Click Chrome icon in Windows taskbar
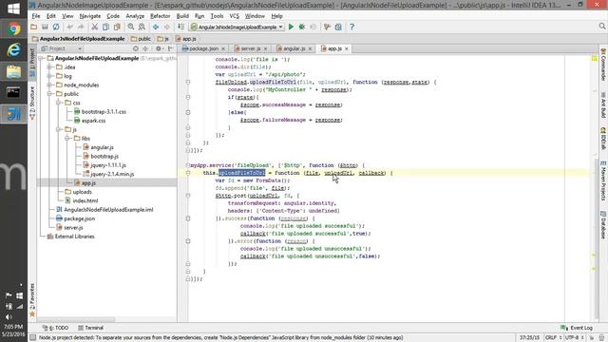The height and width of the screenshot is (342, 608). 13,28
